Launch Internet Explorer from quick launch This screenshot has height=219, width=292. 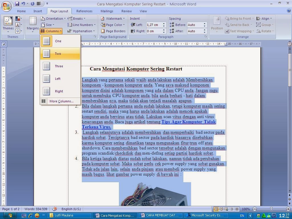(x=31, y=216)
